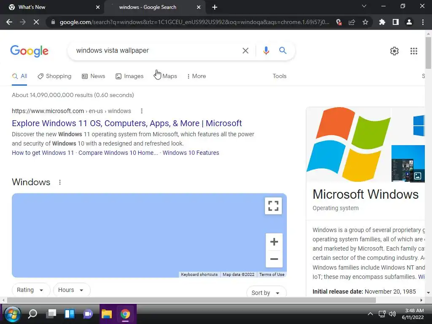
Task: Click the Google logo
Action: pyautogui.click(x=29, y=51)
